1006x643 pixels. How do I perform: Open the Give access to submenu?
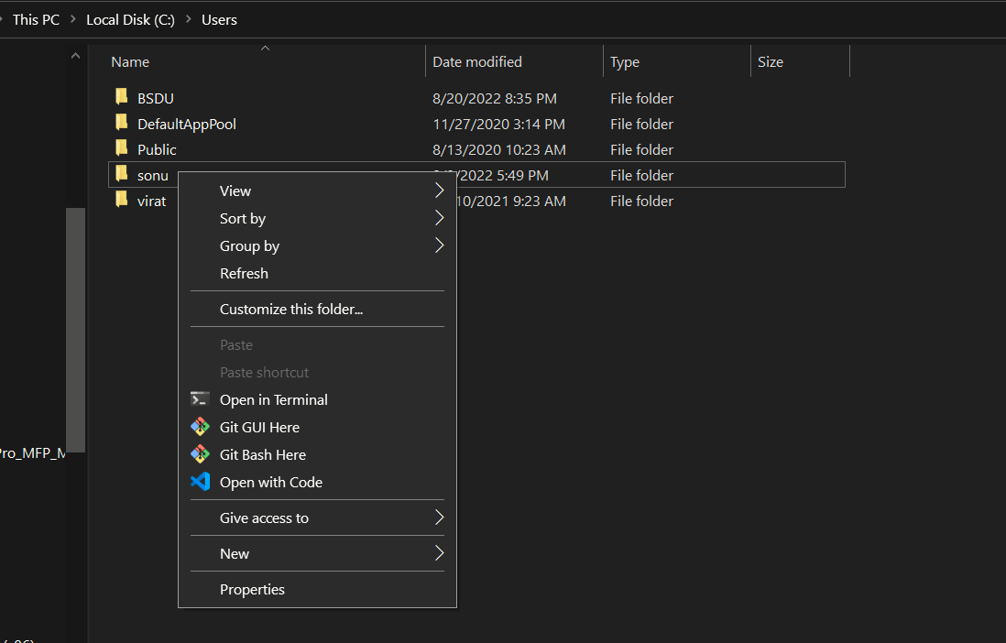pos(264,518)
